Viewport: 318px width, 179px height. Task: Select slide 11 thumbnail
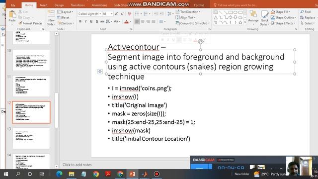31,86
